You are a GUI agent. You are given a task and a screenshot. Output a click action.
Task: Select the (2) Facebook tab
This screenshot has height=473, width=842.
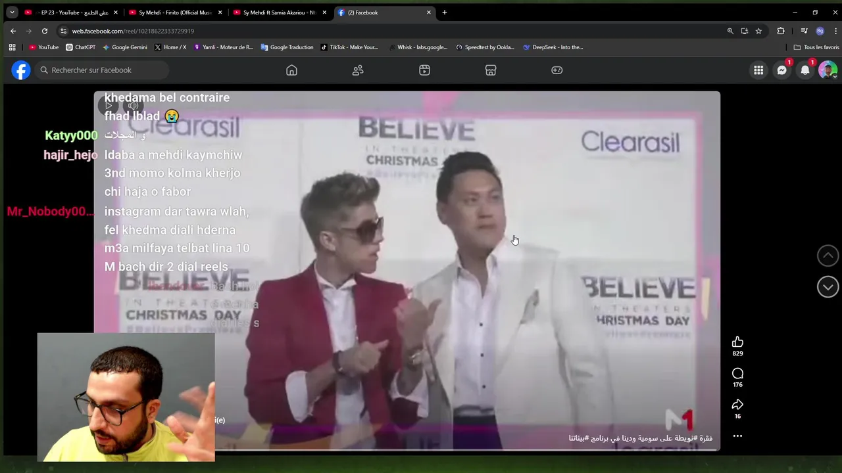[384, 12]
